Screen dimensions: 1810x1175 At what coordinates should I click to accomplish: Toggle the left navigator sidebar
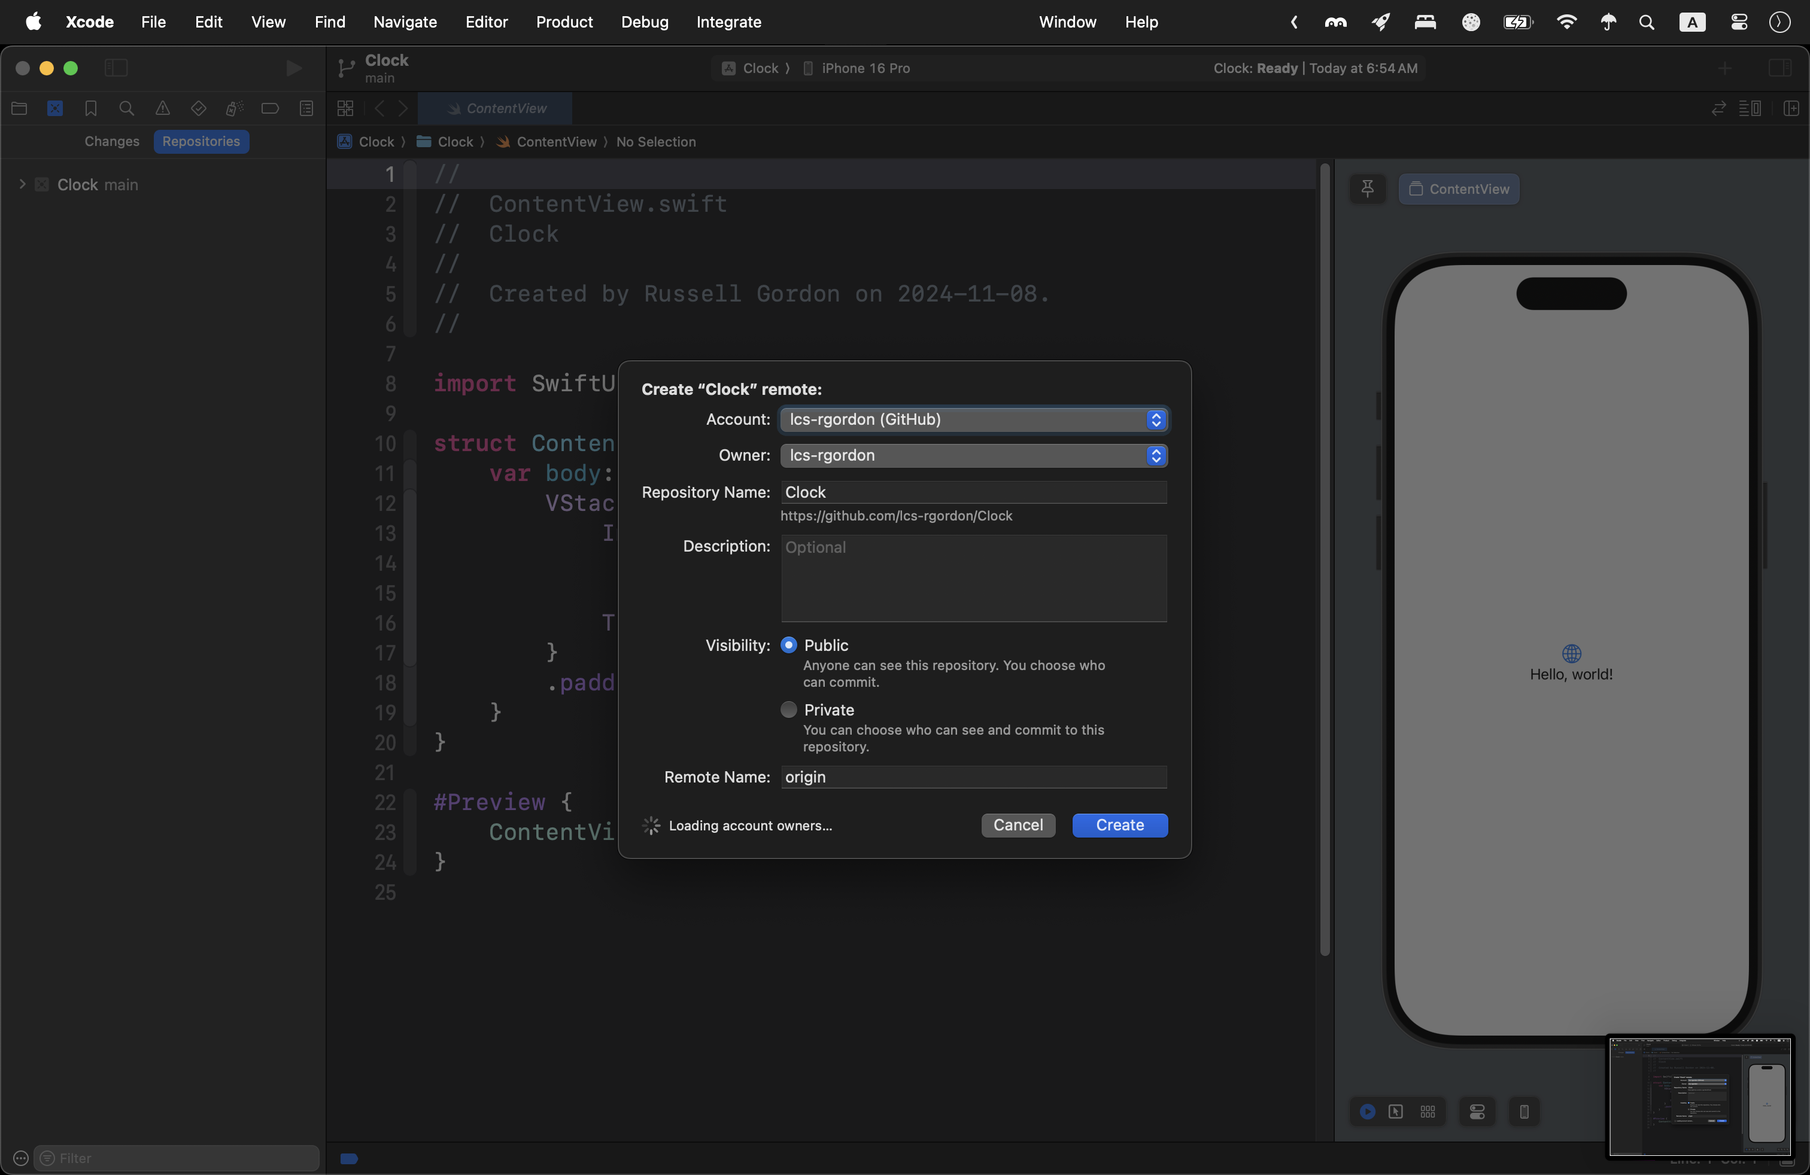pyautogui.click(x=116, y=68)
